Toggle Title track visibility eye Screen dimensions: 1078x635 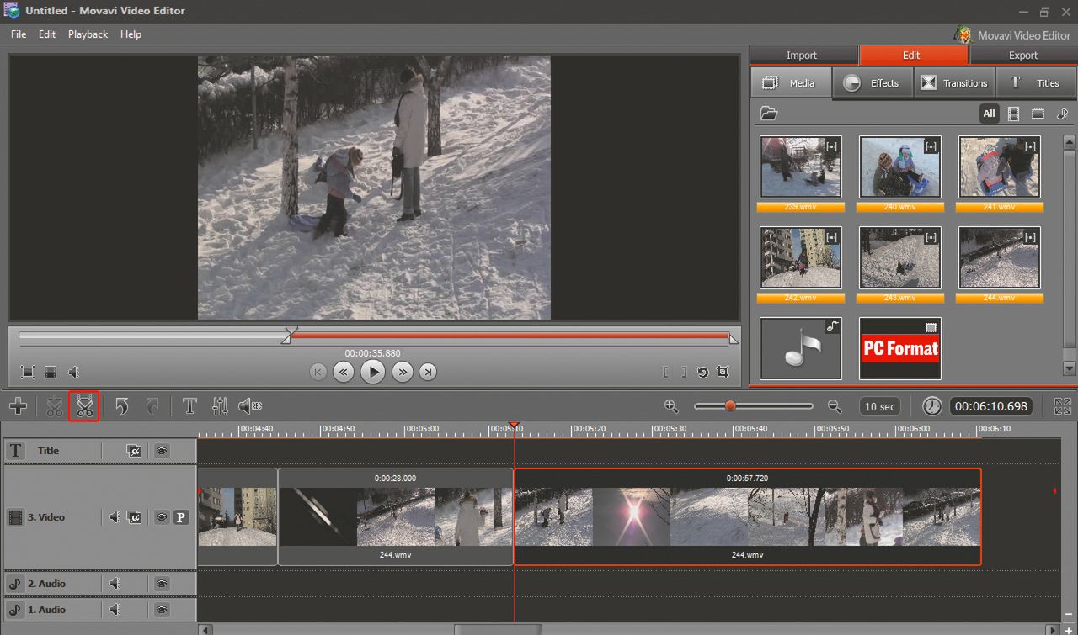(162, 451)
